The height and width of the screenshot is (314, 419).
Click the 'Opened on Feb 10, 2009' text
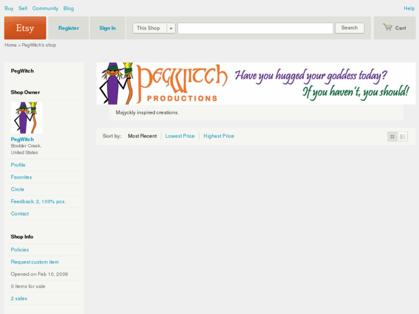click(x=39, y=274)
